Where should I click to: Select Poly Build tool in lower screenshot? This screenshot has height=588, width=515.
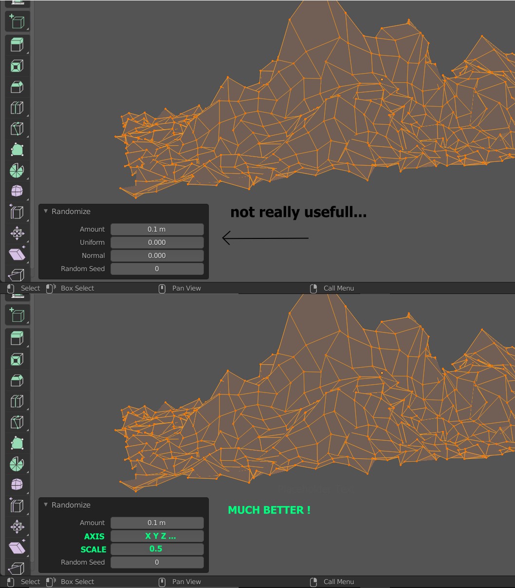point(17,443)
